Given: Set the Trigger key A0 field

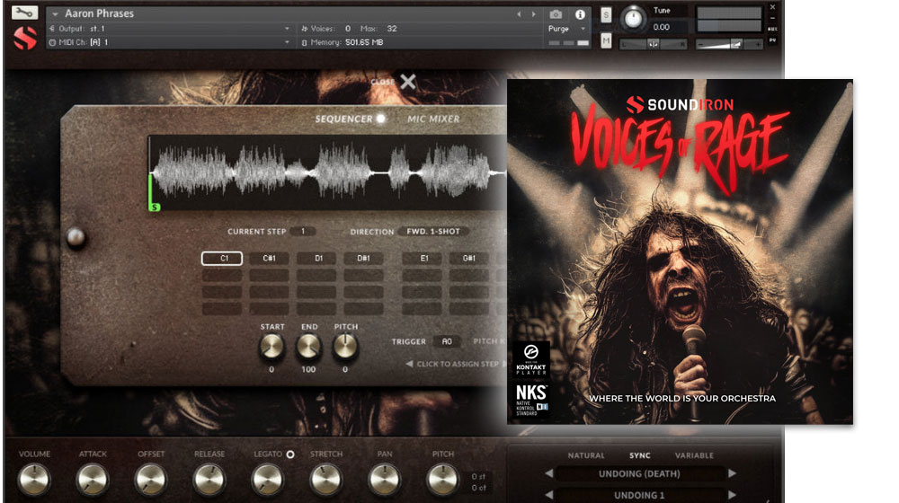Looking at the screenshot, I should click(x=447, y=341).
